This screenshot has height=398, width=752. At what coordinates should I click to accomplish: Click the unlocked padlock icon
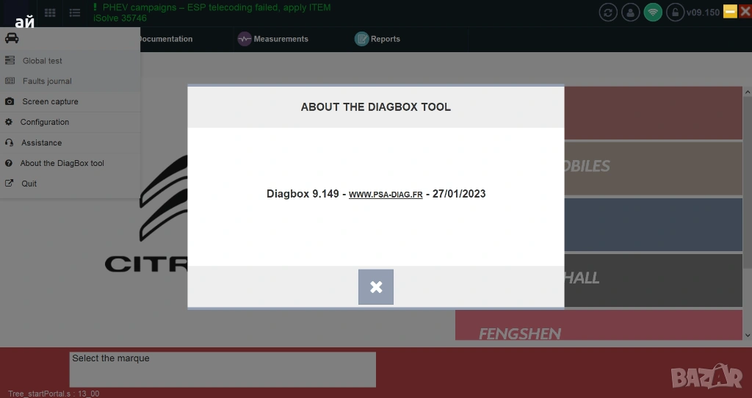tap(674, 12)
